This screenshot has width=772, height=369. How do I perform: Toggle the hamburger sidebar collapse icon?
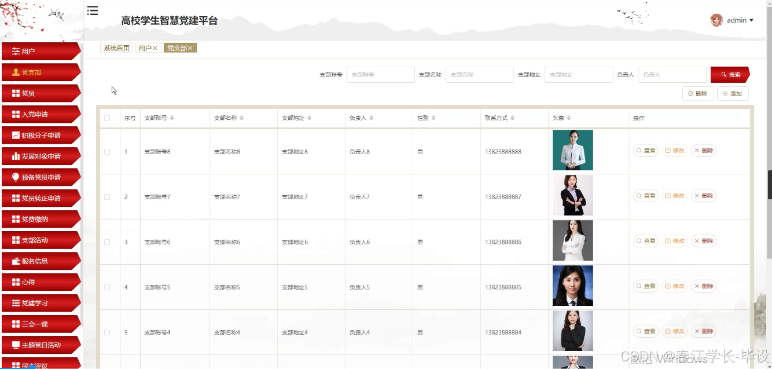(93, 10)
